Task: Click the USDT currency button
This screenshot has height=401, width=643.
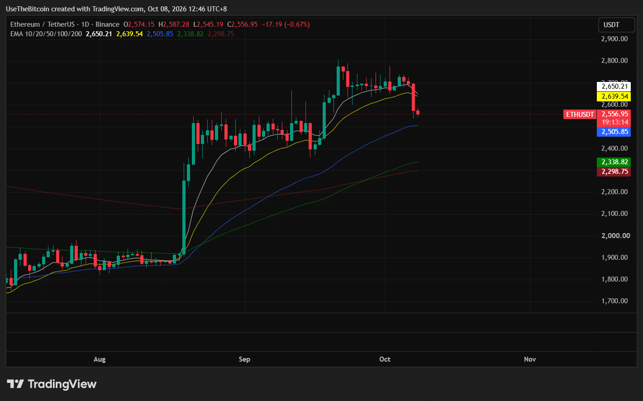Action: (616, 25)
